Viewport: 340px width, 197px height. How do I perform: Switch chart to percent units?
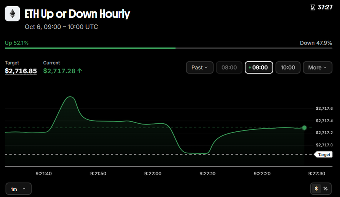coord(325,189)
